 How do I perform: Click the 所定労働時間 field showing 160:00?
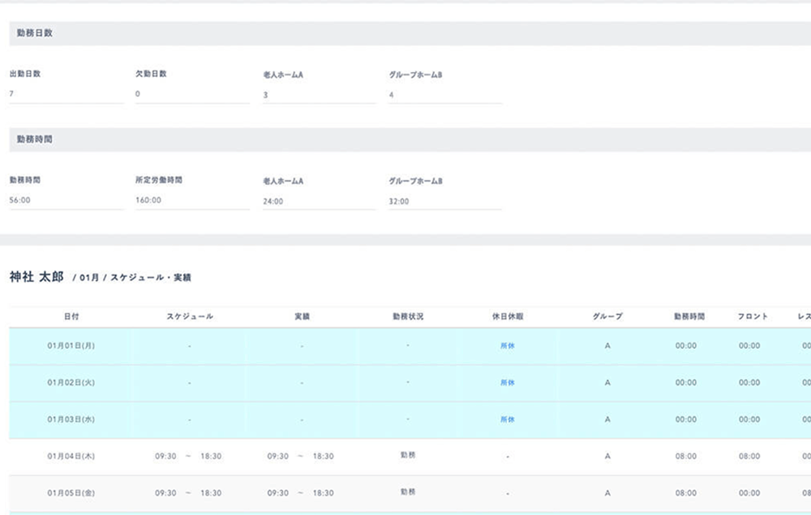click(191, 200)
